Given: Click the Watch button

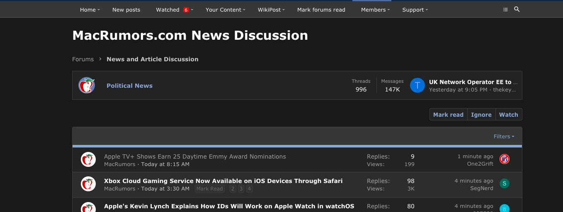Looking at the screenshot, I should click(509, 115).
